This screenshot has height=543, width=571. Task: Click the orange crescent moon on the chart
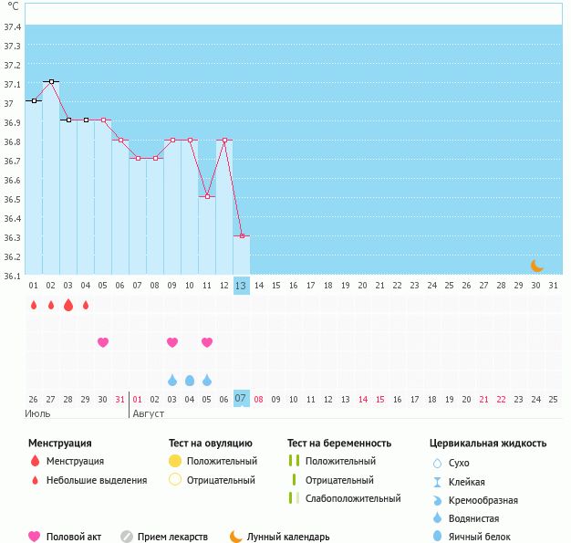(537, 266)
